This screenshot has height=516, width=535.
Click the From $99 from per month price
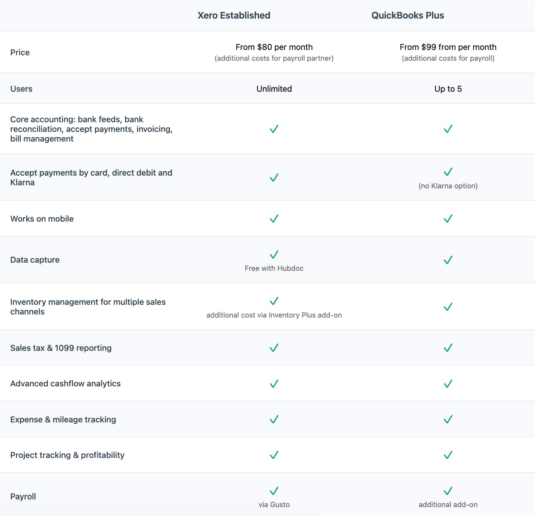[448, 47]
